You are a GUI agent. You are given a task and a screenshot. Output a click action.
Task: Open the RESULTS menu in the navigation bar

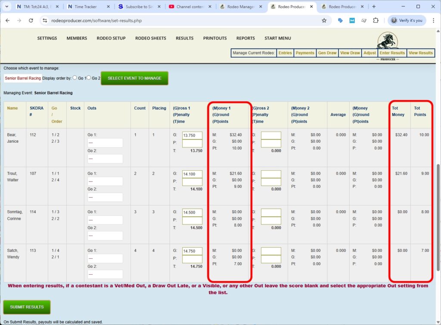tap(184, 38)
